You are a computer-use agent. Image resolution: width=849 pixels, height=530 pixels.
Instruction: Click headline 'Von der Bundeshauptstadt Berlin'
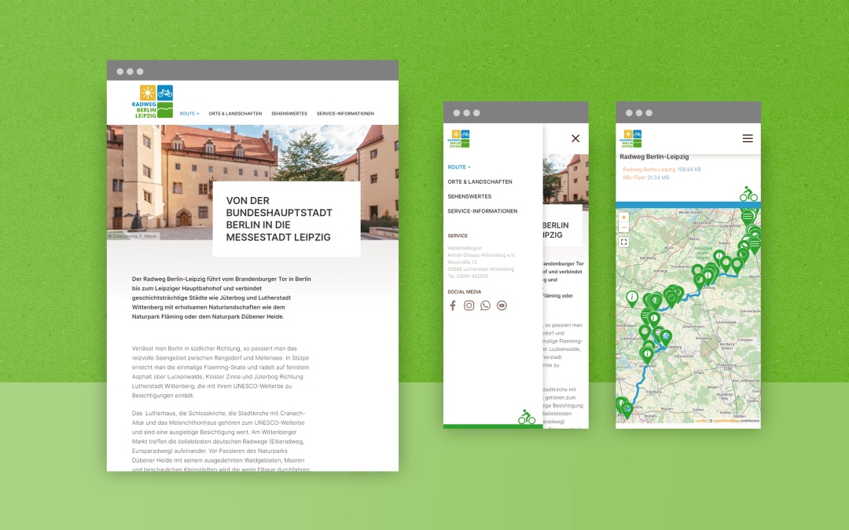click(x=279, y=218)
